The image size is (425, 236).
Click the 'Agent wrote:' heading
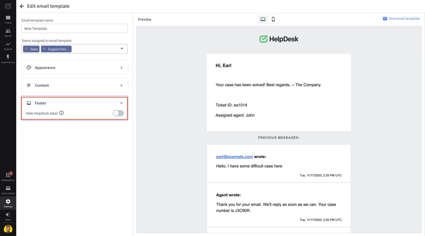(228, 195)
